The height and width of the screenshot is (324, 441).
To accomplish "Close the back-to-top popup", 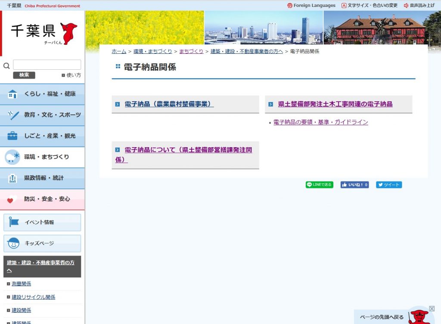I will pyautogui.click(x=432, y=309).
